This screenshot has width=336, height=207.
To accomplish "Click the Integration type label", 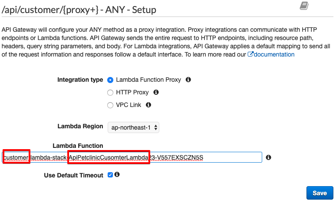I will [x=80, y=80].
